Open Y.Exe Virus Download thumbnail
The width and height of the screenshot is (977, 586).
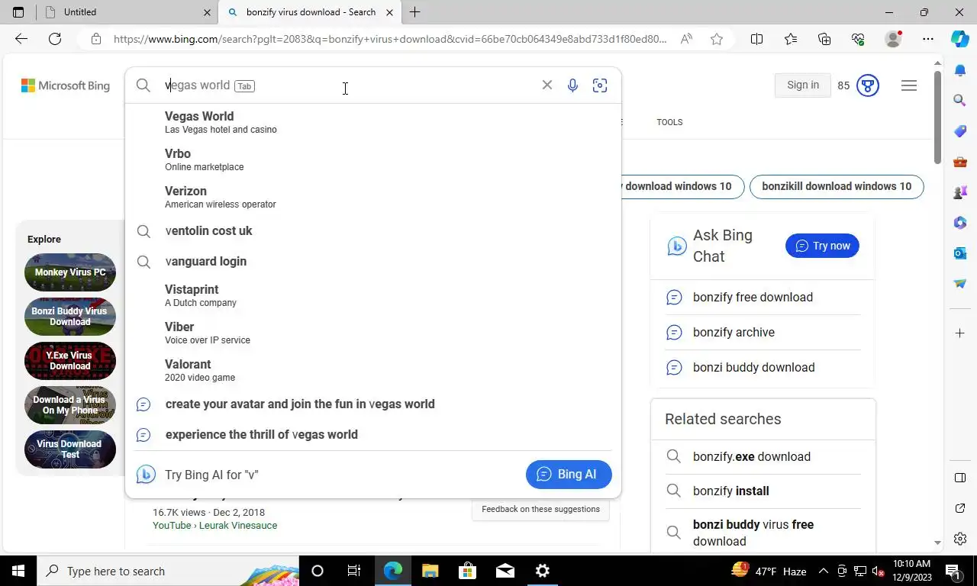click(x=70, y=361)
